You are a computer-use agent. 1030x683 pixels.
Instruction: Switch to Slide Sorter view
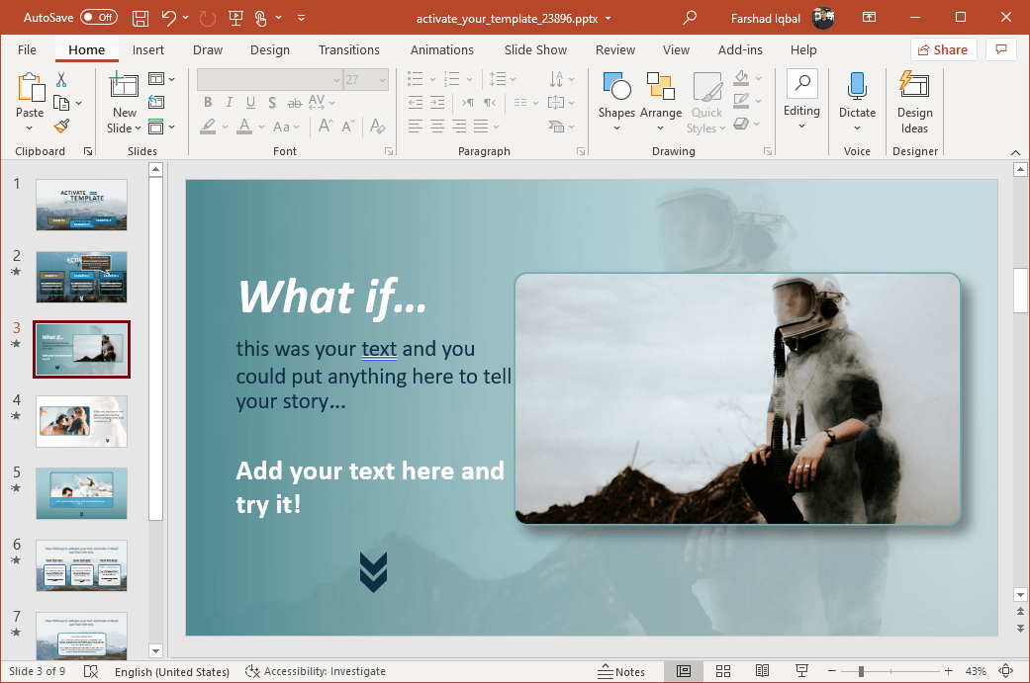click(x=723, y=672)
